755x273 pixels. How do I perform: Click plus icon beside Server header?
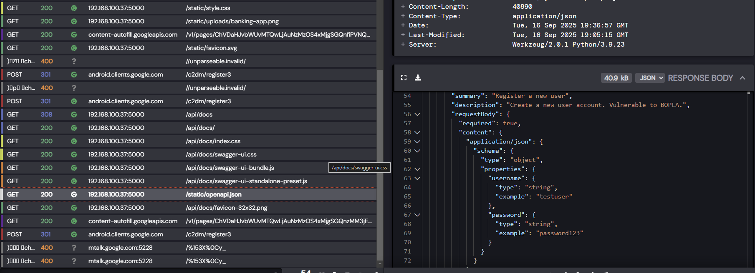403,44
